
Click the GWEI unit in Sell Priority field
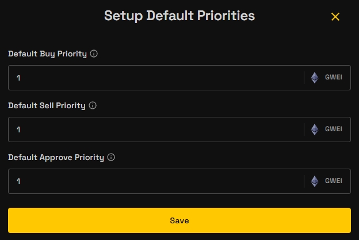pyautogui.click(x=334, y=129)
